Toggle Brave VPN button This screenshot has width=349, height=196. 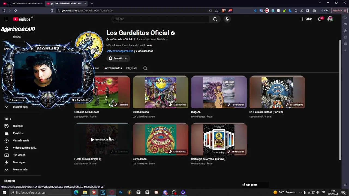click(x=325, y=11)
